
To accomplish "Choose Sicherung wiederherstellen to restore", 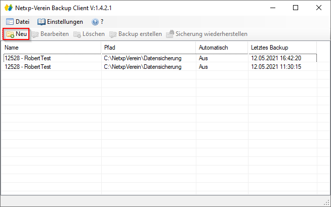I will [207, 34].
